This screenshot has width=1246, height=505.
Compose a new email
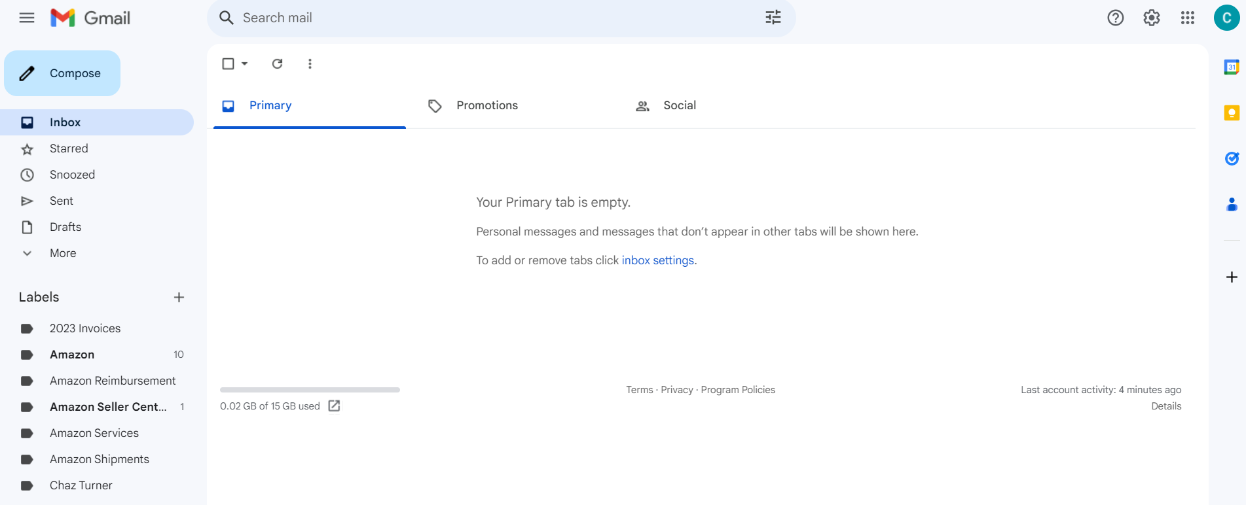(62, 73)
